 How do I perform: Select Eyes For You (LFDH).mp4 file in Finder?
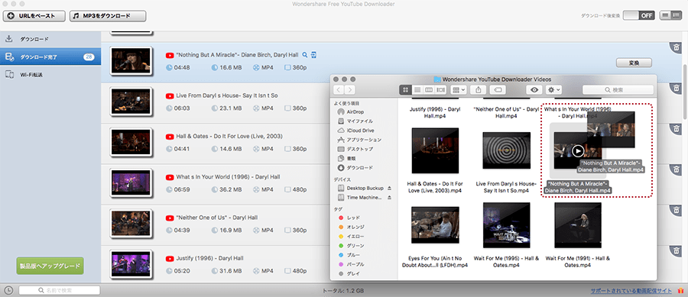(435, 224)
